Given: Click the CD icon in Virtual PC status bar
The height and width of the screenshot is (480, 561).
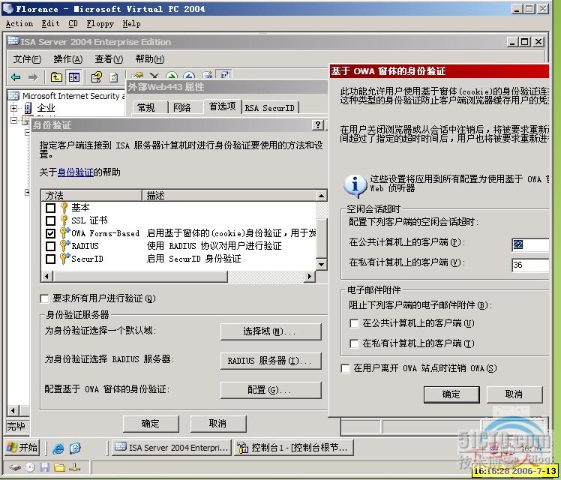Looking at the screenshot, I should click(x=30, y=467).
